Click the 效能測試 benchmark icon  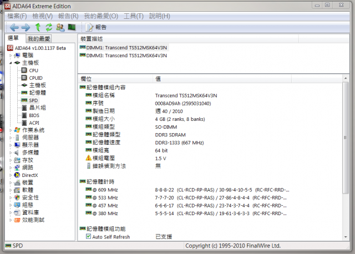[17, 220]
